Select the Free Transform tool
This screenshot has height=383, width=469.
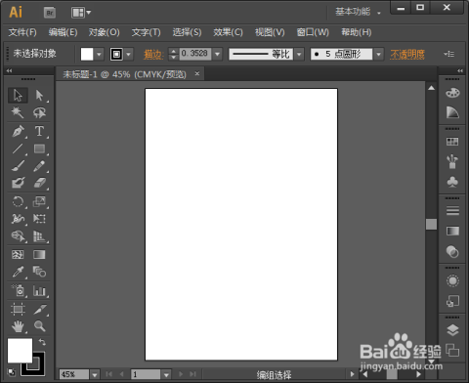coord(39,219)
